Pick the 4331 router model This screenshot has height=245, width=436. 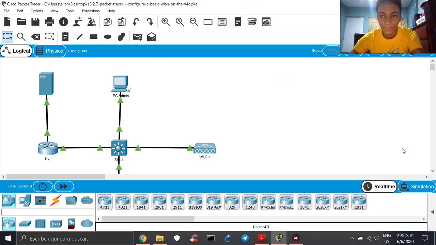pyautogui.click(x=105, y=202)
